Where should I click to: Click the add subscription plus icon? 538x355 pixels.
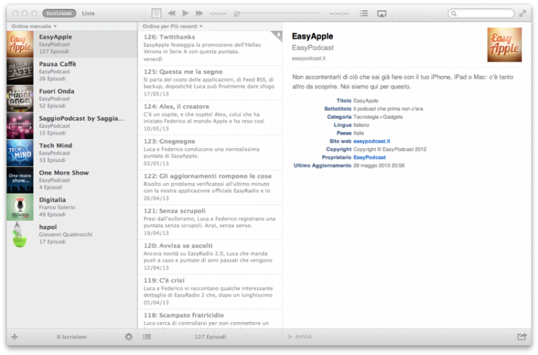tap(15, 337)
